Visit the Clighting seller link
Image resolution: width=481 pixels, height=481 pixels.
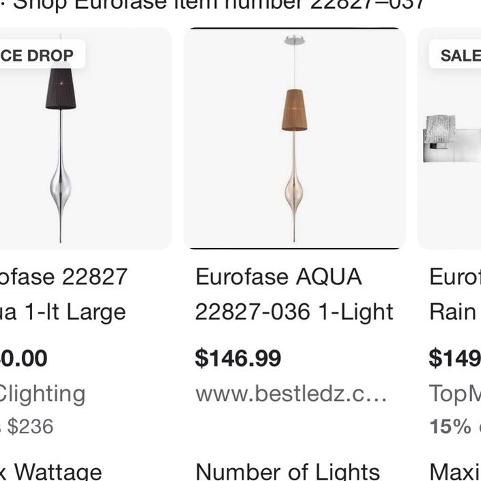(42, 394)
